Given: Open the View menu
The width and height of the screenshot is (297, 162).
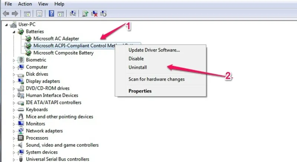Looking at the screenshot, I should click(x=43, y=4).
